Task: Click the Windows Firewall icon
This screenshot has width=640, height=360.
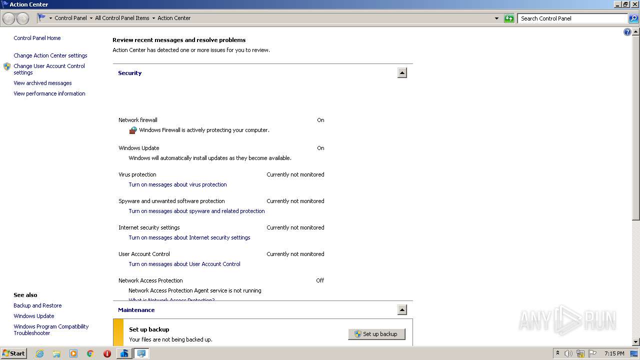Action: (x=133, y=130)
